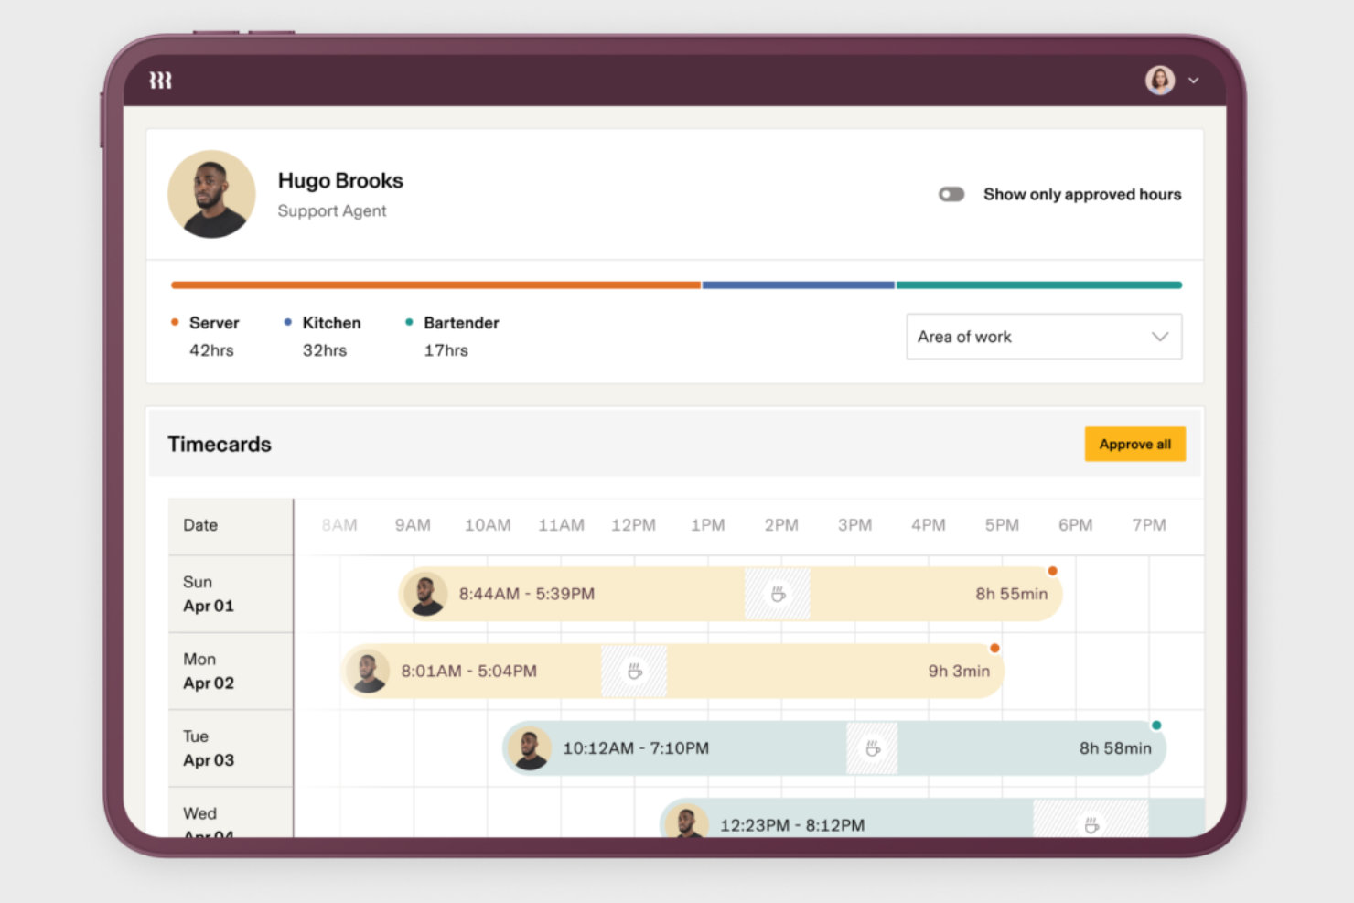Click the Approve all button
This screenshot has width=1354, height=903.
pos(1134,444)
